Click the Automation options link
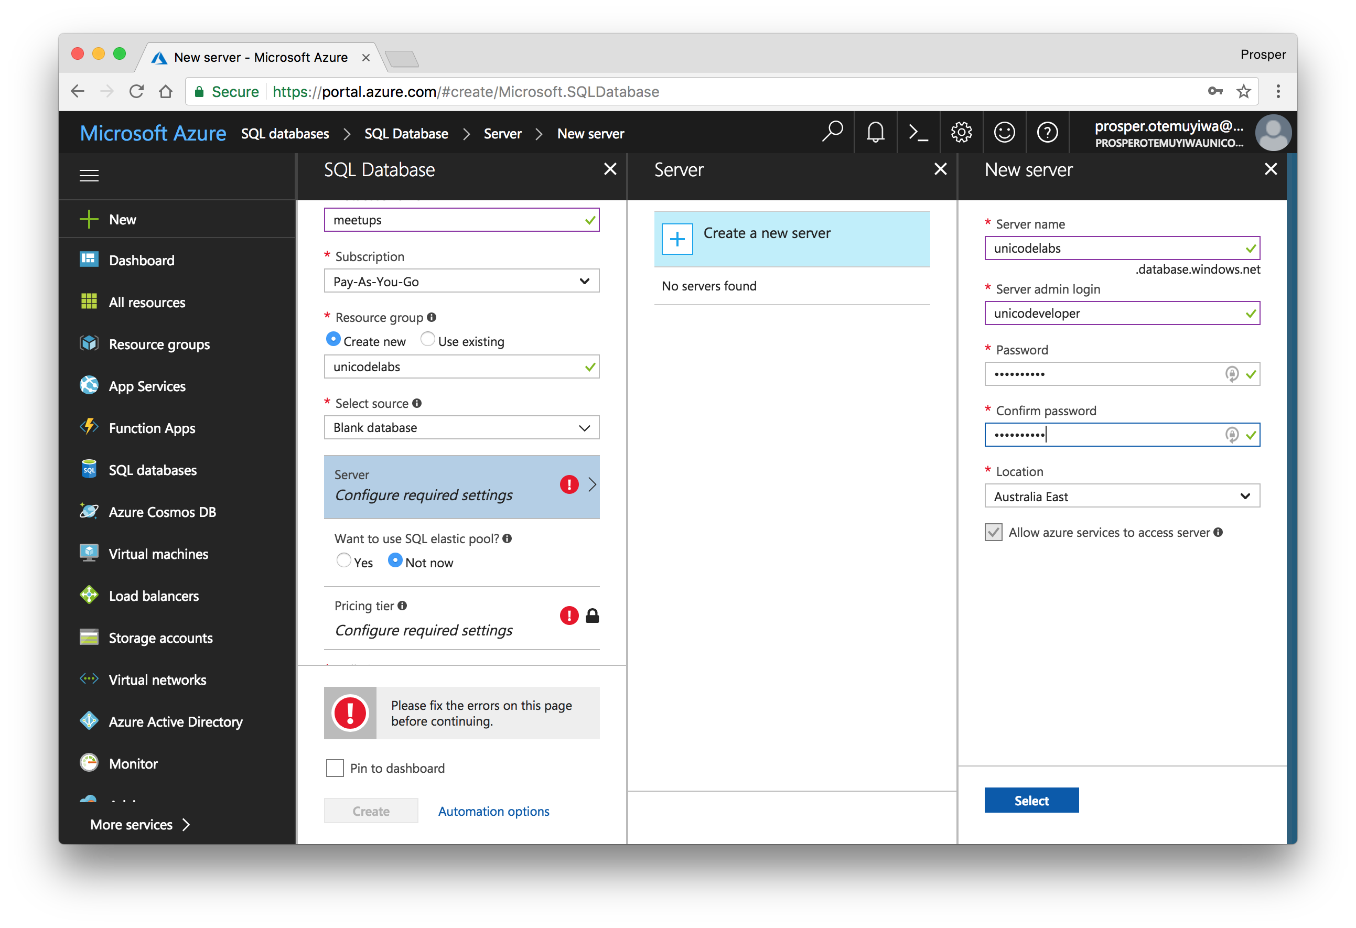 coord(493,811)
